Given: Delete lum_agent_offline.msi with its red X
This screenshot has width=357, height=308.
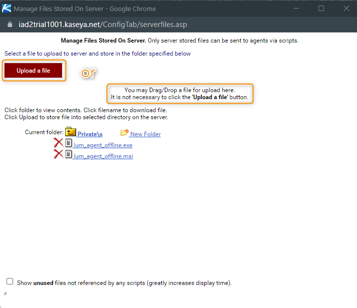Looking at the screenshot, I should [59, 155].
